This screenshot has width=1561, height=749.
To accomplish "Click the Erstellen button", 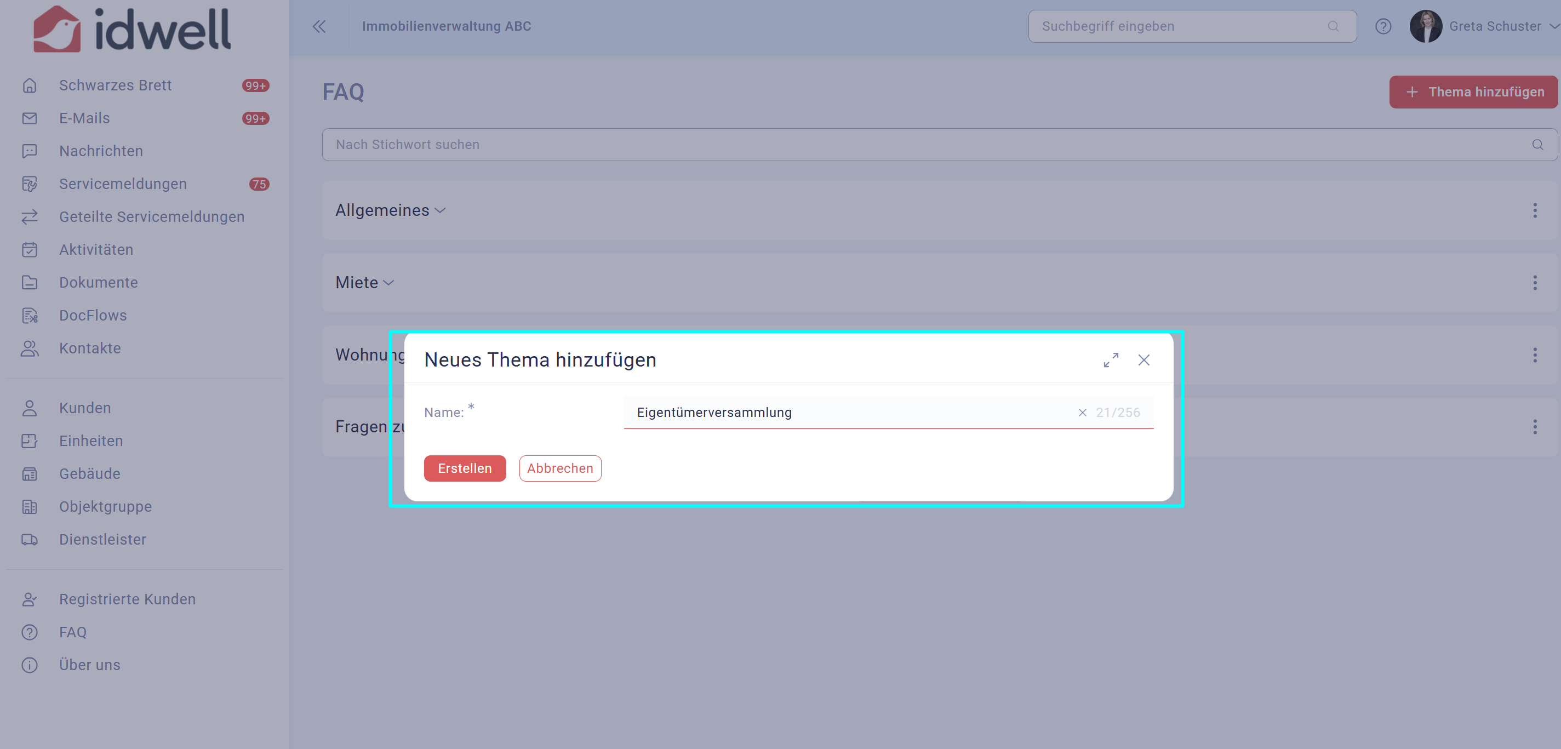I will click(464, 468).
